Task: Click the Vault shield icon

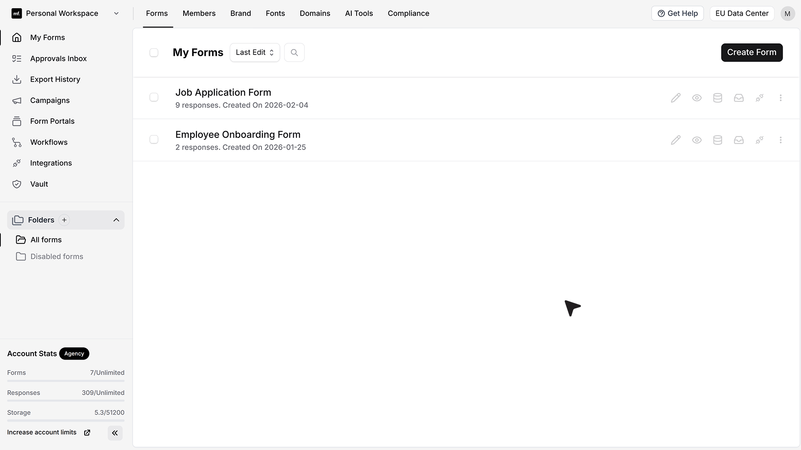Action: pos(17,184)
